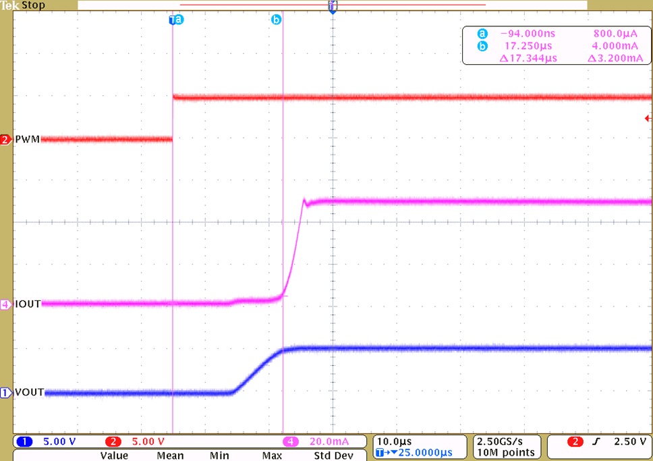The width and height of the screenshot is (653, 461).
Task: Click the cursor b marker flag
Action: pos(276,20)
